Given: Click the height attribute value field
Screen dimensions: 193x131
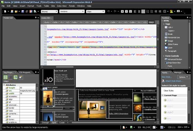Looking at the screenshot, I should click(28, 88).
